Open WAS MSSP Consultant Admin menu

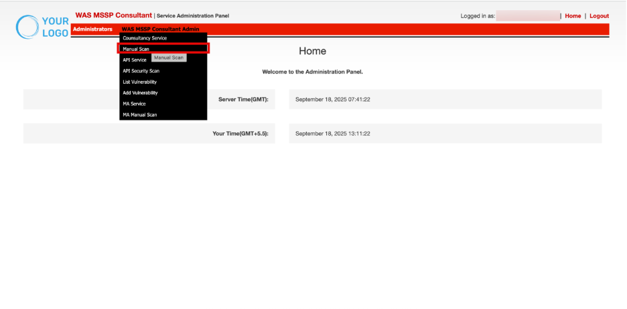coord(160,29)
